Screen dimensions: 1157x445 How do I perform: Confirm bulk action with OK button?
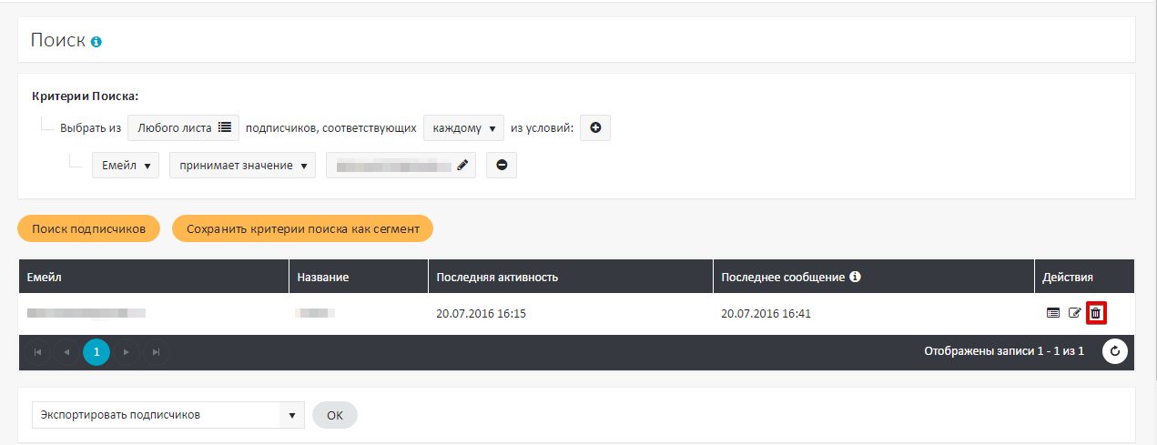[x=334, y=415]
